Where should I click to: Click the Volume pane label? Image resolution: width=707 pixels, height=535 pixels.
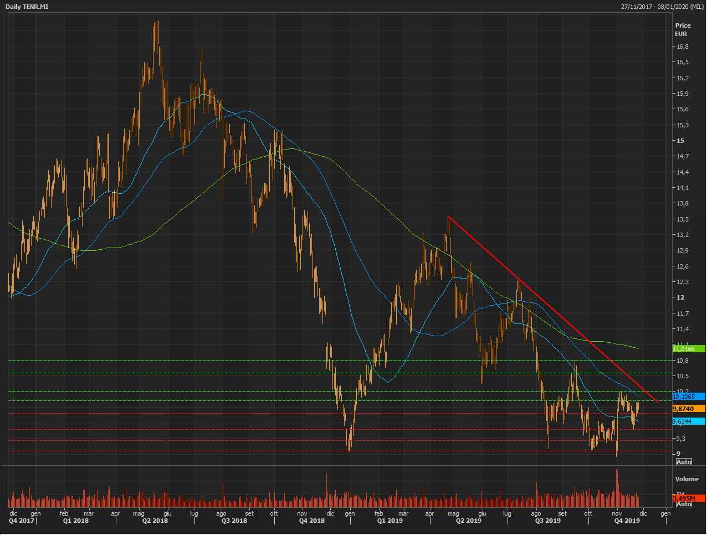[x=686, y=479]
